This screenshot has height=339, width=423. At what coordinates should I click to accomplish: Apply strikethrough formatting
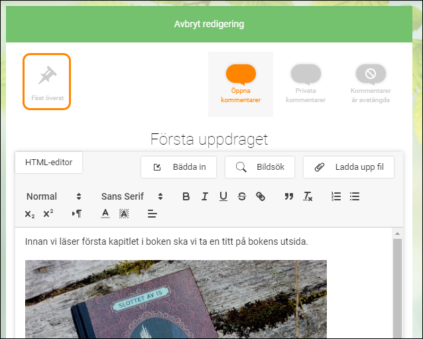click(242, 196)
